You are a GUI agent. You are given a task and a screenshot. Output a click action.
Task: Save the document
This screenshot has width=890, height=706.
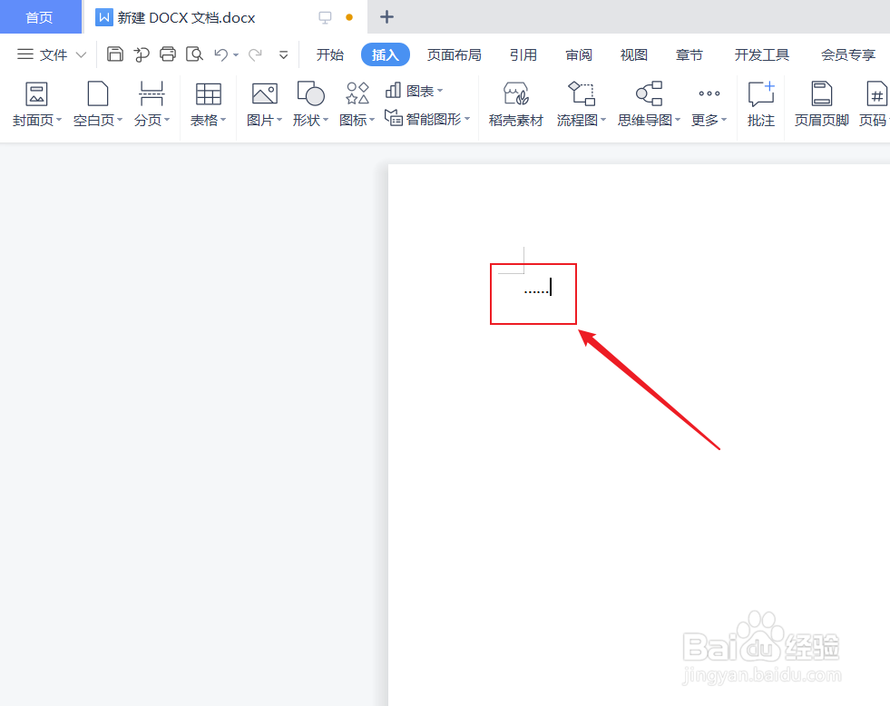click(114, 54)
